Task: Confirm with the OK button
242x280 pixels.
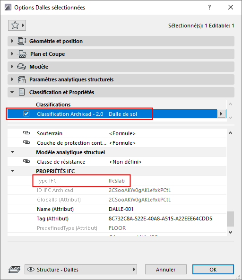Action: tap(213, 270)
